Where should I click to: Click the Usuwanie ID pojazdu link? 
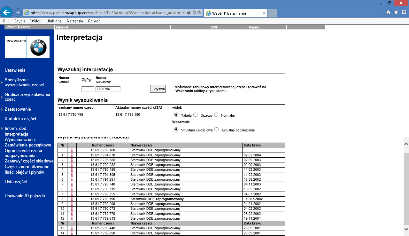tap(25, 196)
